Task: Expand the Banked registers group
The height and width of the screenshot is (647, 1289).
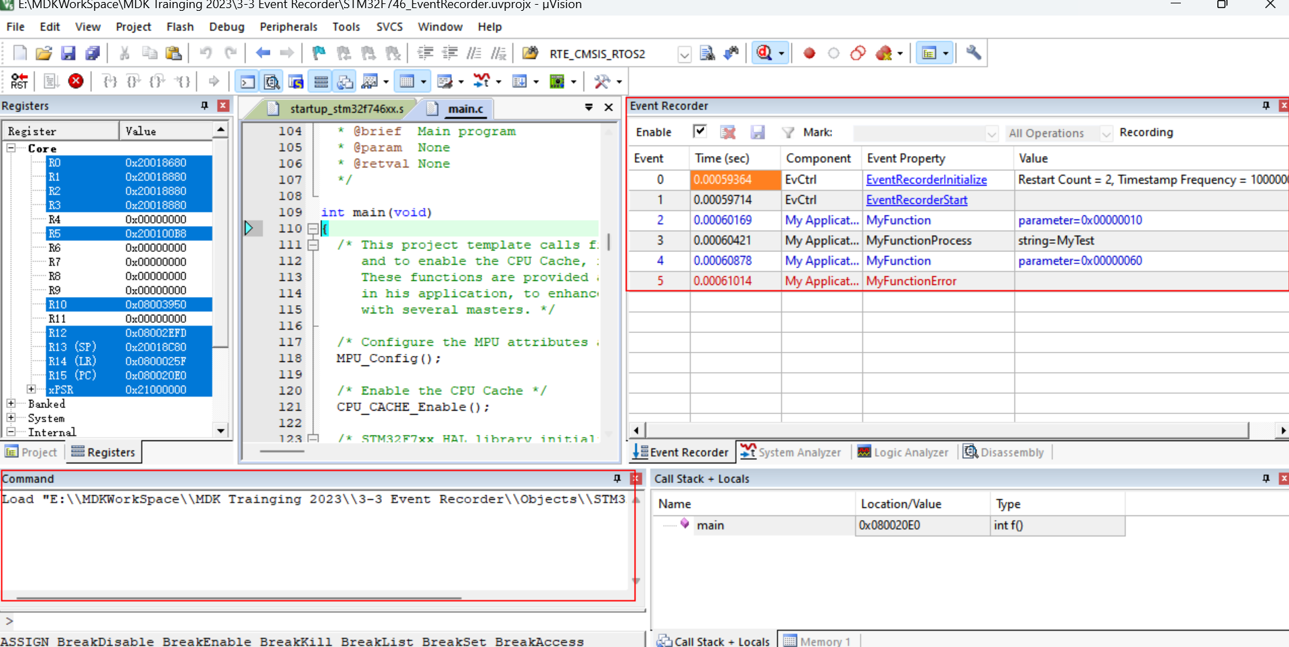Action: click(11, 404)
